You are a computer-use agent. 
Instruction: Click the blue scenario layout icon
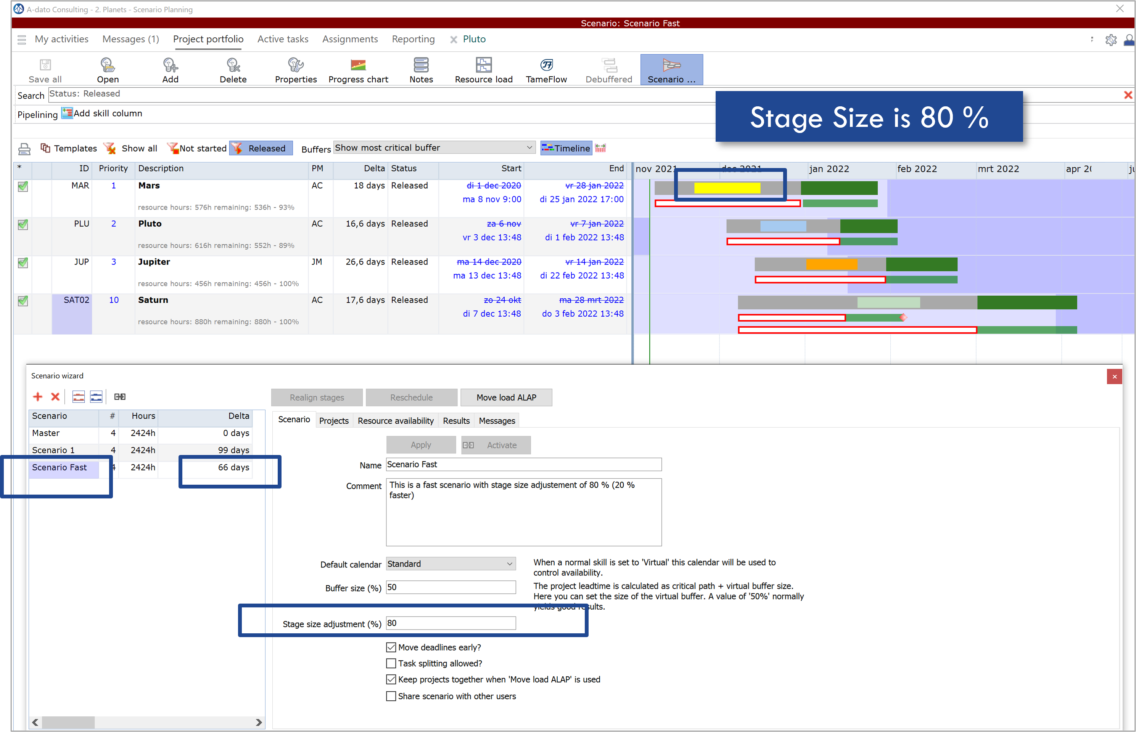click(96, 396)
